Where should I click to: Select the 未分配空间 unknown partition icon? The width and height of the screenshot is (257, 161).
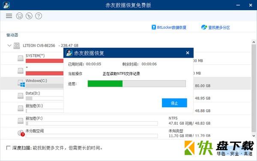pyautogui.click(x=21, y=133)
